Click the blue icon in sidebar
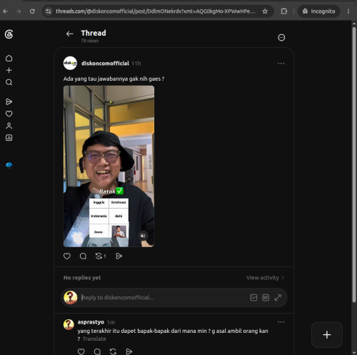 9,165
